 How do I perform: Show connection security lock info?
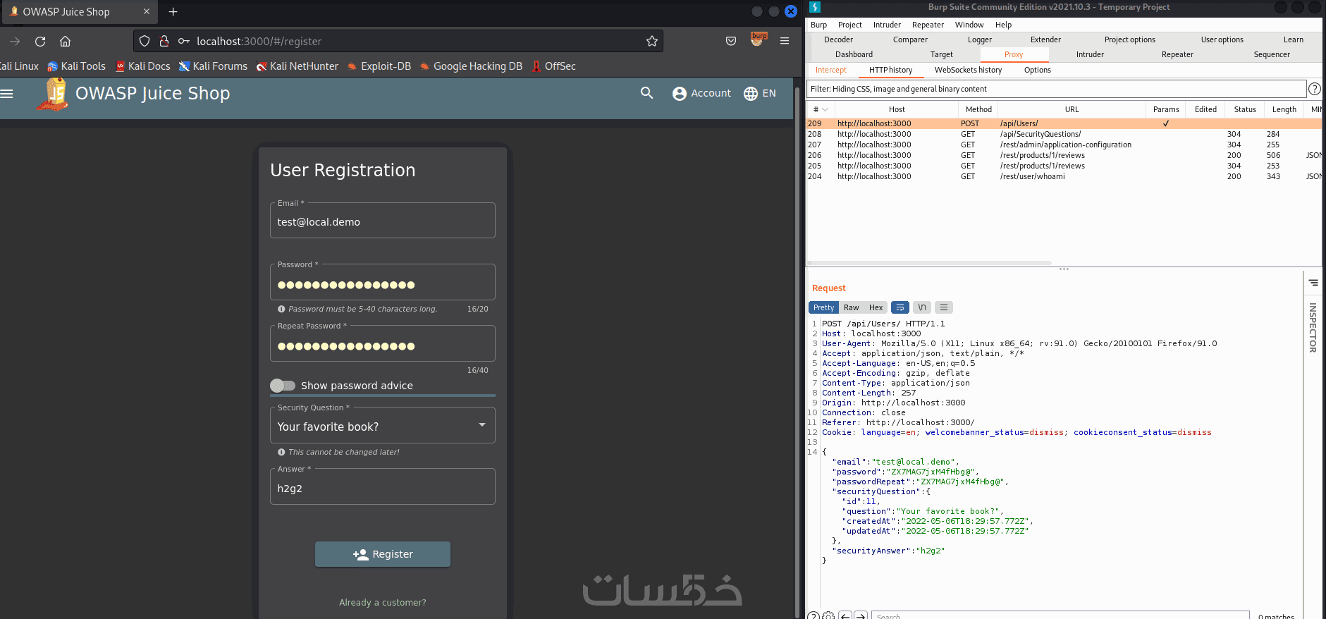point(164,41)
